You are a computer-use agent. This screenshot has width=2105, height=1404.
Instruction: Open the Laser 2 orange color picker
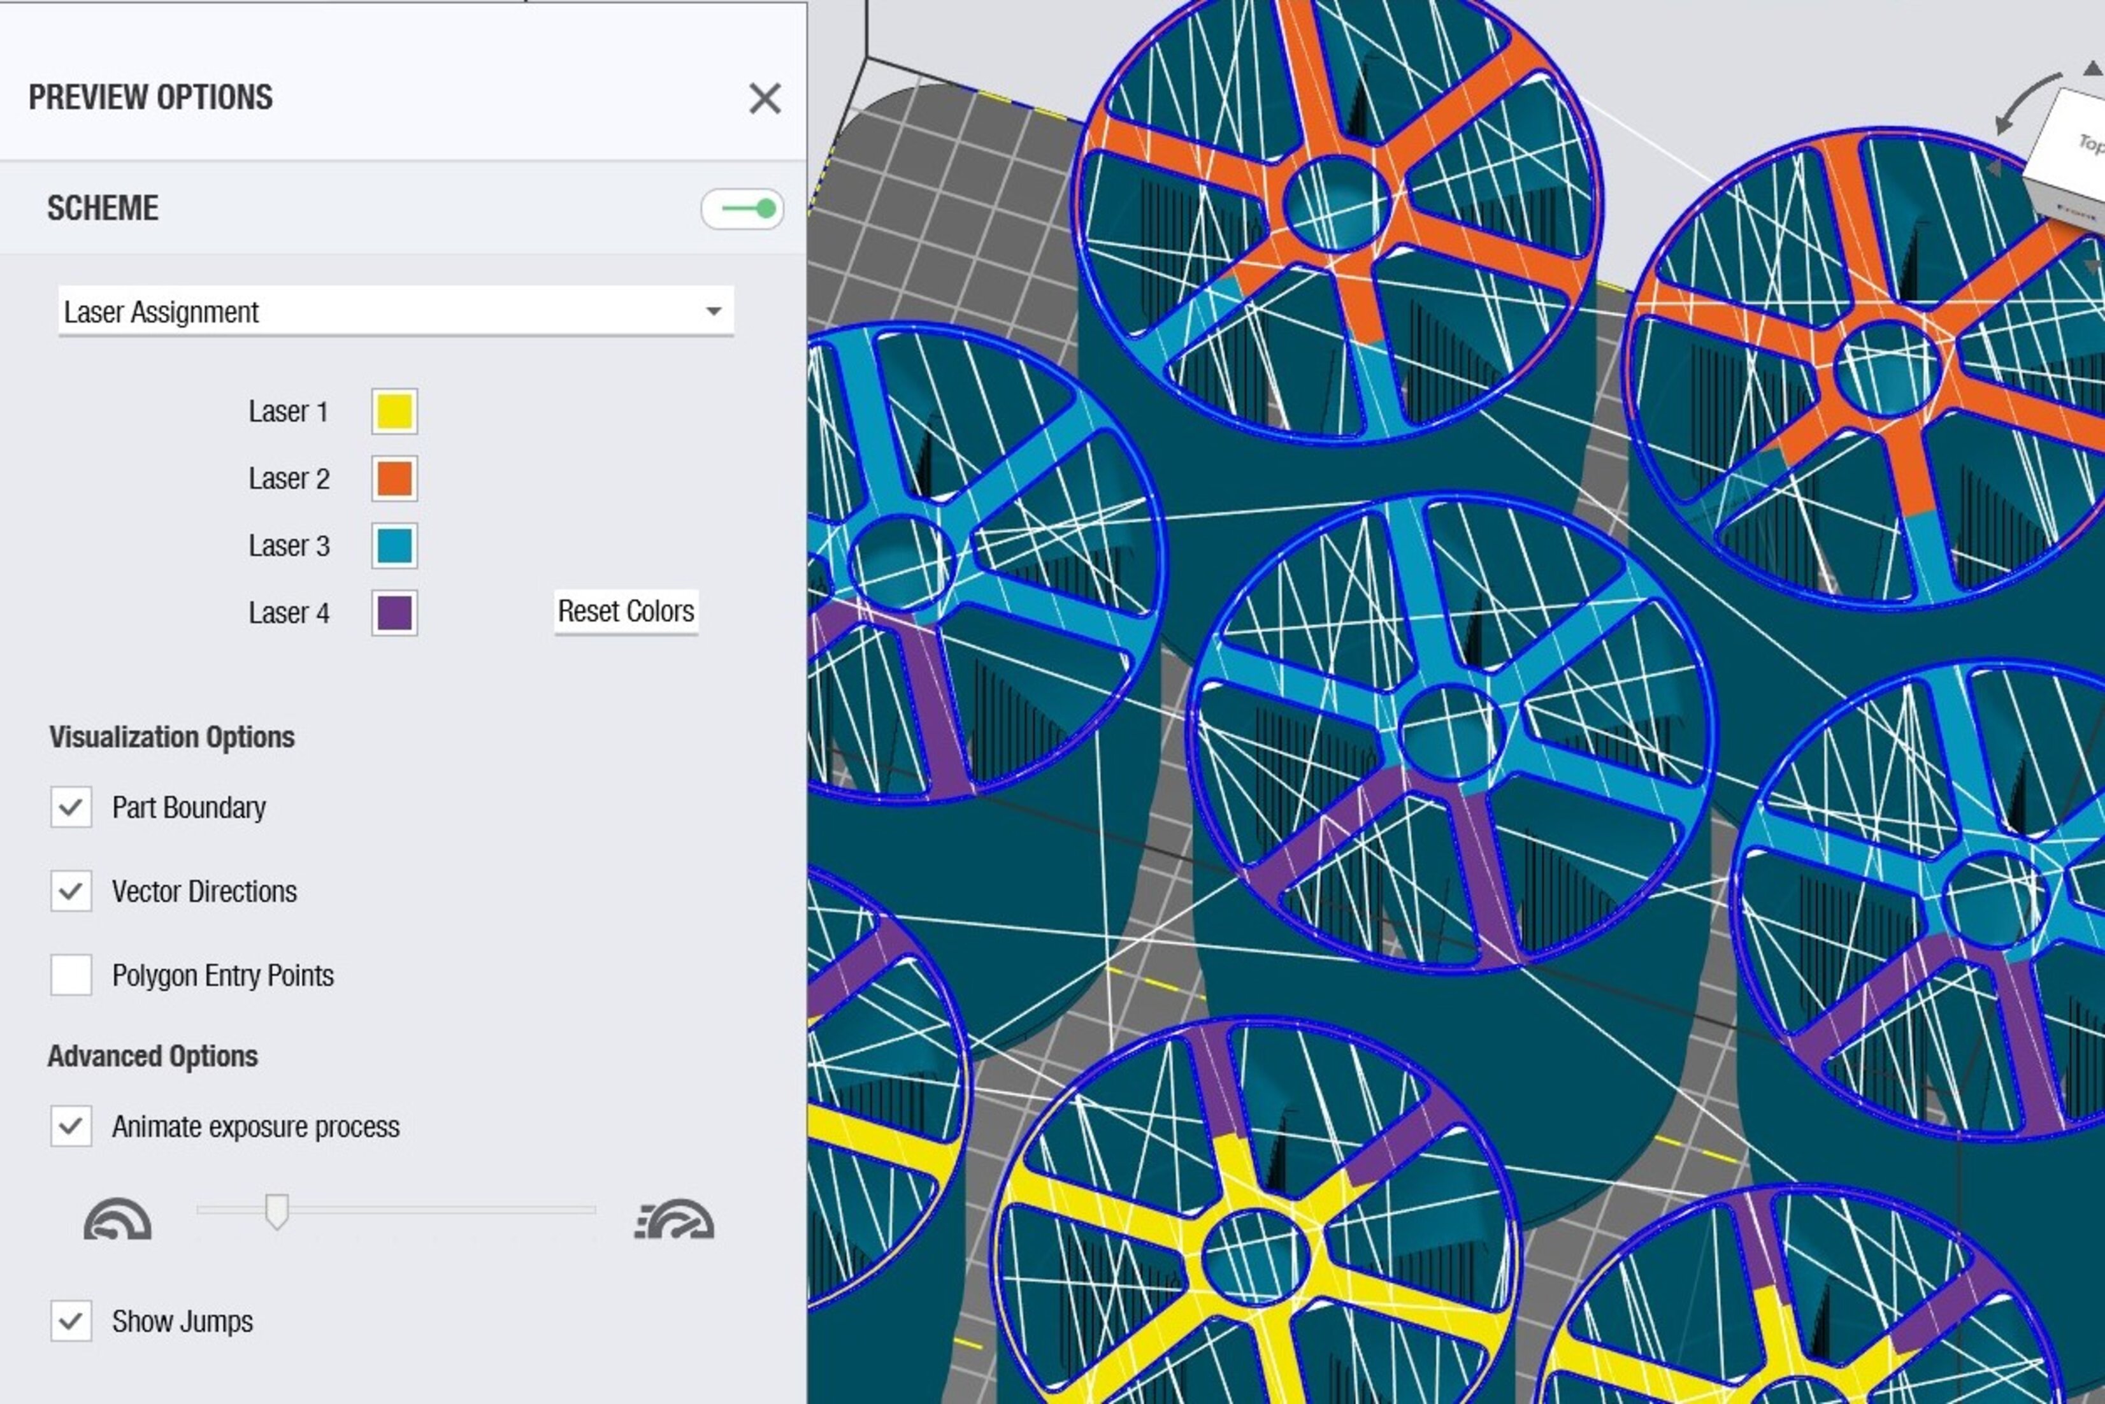pyautogui.click(x=394, y=478)
